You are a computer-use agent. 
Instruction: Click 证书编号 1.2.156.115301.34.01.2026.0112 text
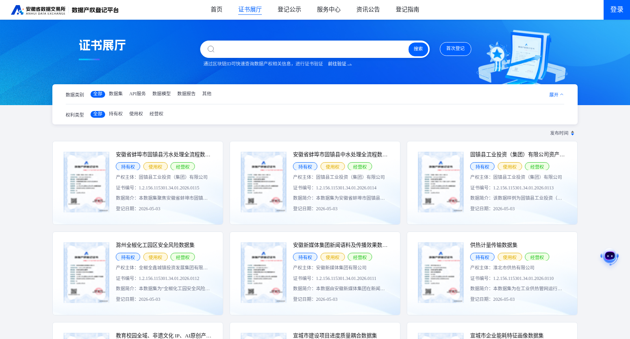157,278
